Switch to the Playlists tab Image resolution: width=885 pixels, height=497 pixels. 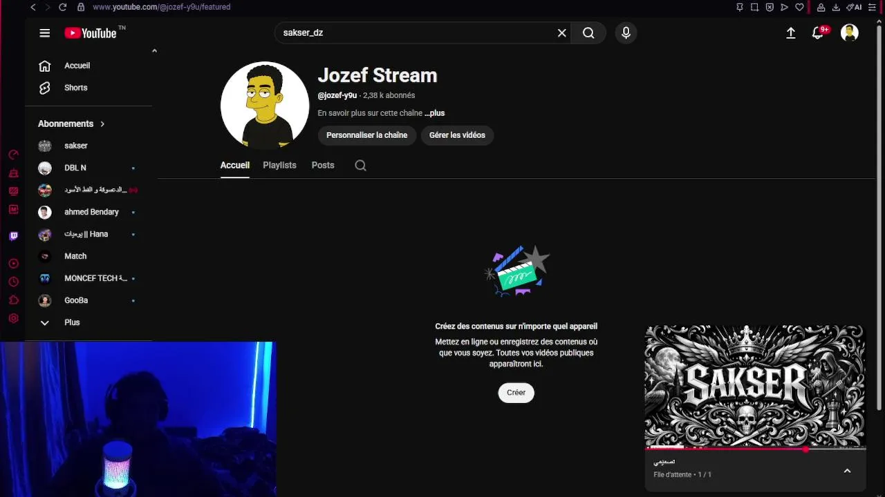[x=279, y=166]
